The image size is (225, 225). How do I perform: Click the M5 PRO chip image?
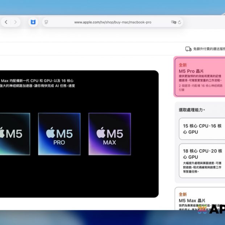pos(59,134)
